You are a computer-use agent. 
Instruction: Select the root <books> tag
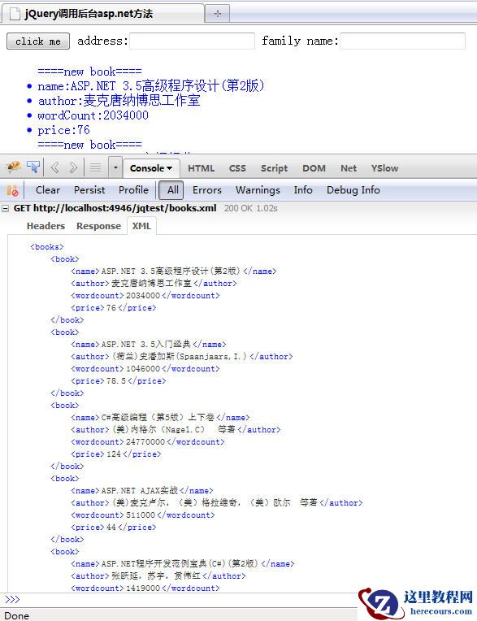pos(47,247)
